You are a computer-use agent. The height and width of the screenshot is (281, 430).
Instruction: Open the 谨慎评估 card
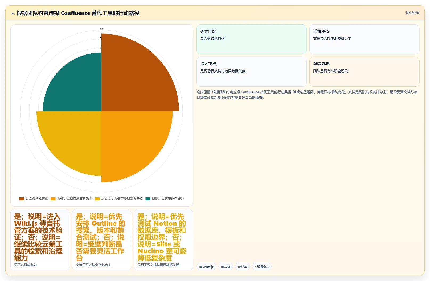365,39
